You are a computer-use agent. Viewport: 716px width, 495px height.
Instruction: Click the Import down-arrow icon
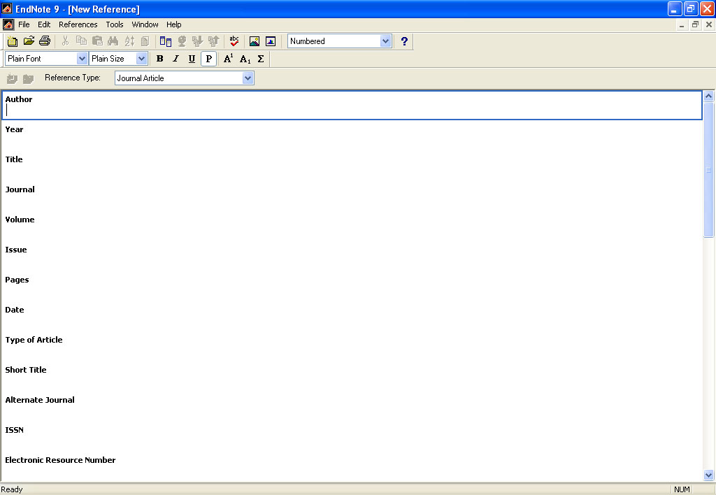tap(197, 41)
